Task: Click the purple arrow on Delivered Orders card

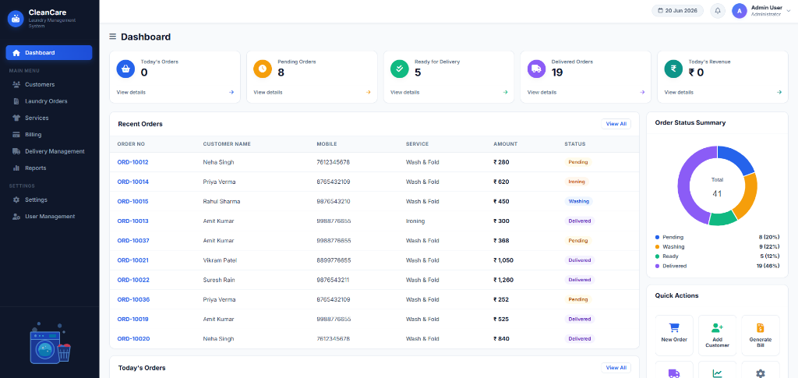Action: pos(642,93)
